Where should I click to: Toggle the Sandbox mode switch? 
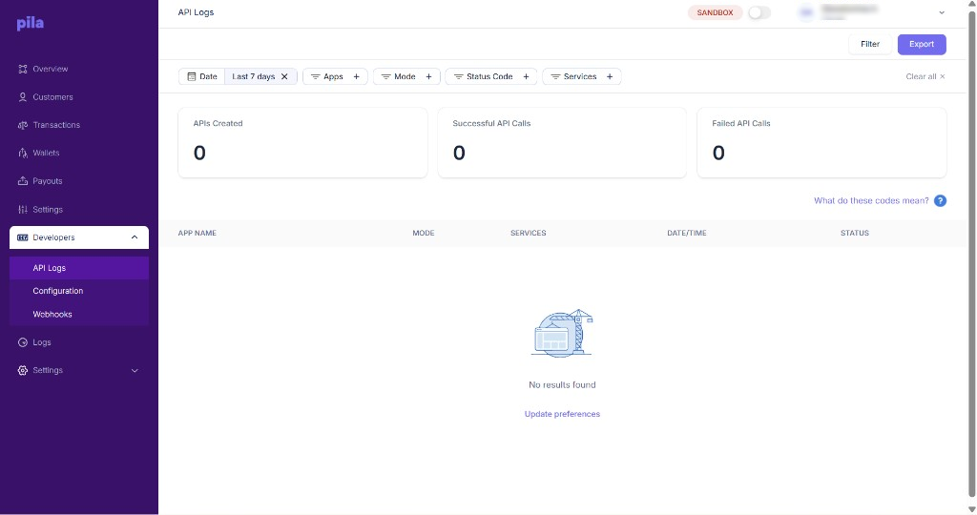pos(759,12)
